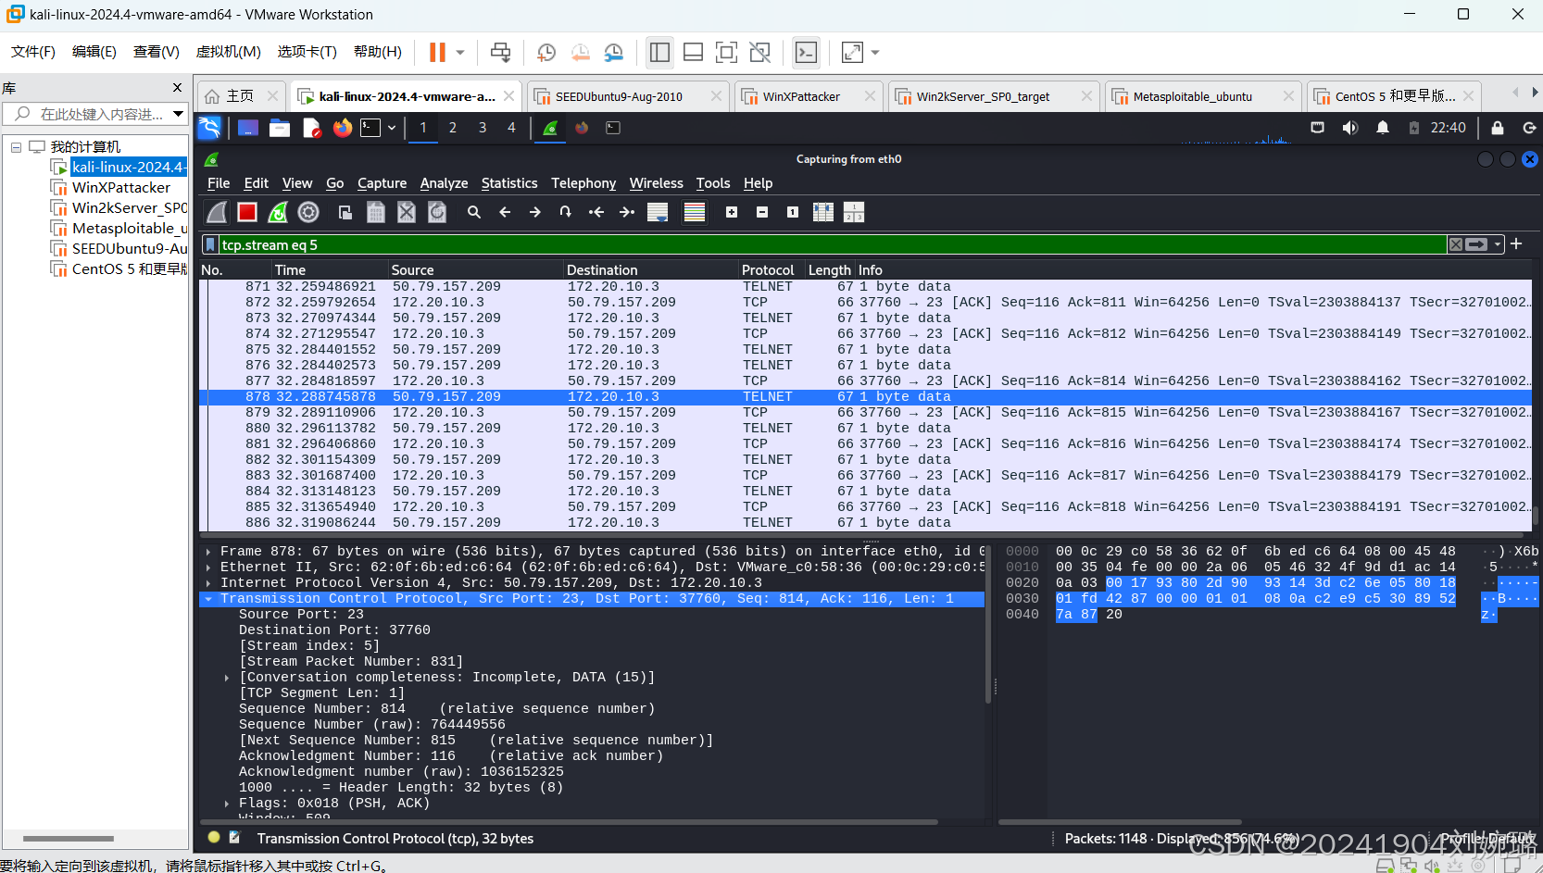Image resolution: width=1543 pixels, height=873 pixels.
Task: Expand Internet Protocol Version 4 row
Action: pos(208,583)
